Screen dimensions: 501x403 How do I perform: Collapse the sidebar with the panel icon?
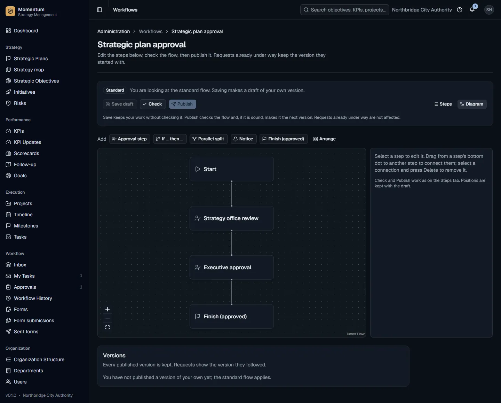[x=100, y=10]
